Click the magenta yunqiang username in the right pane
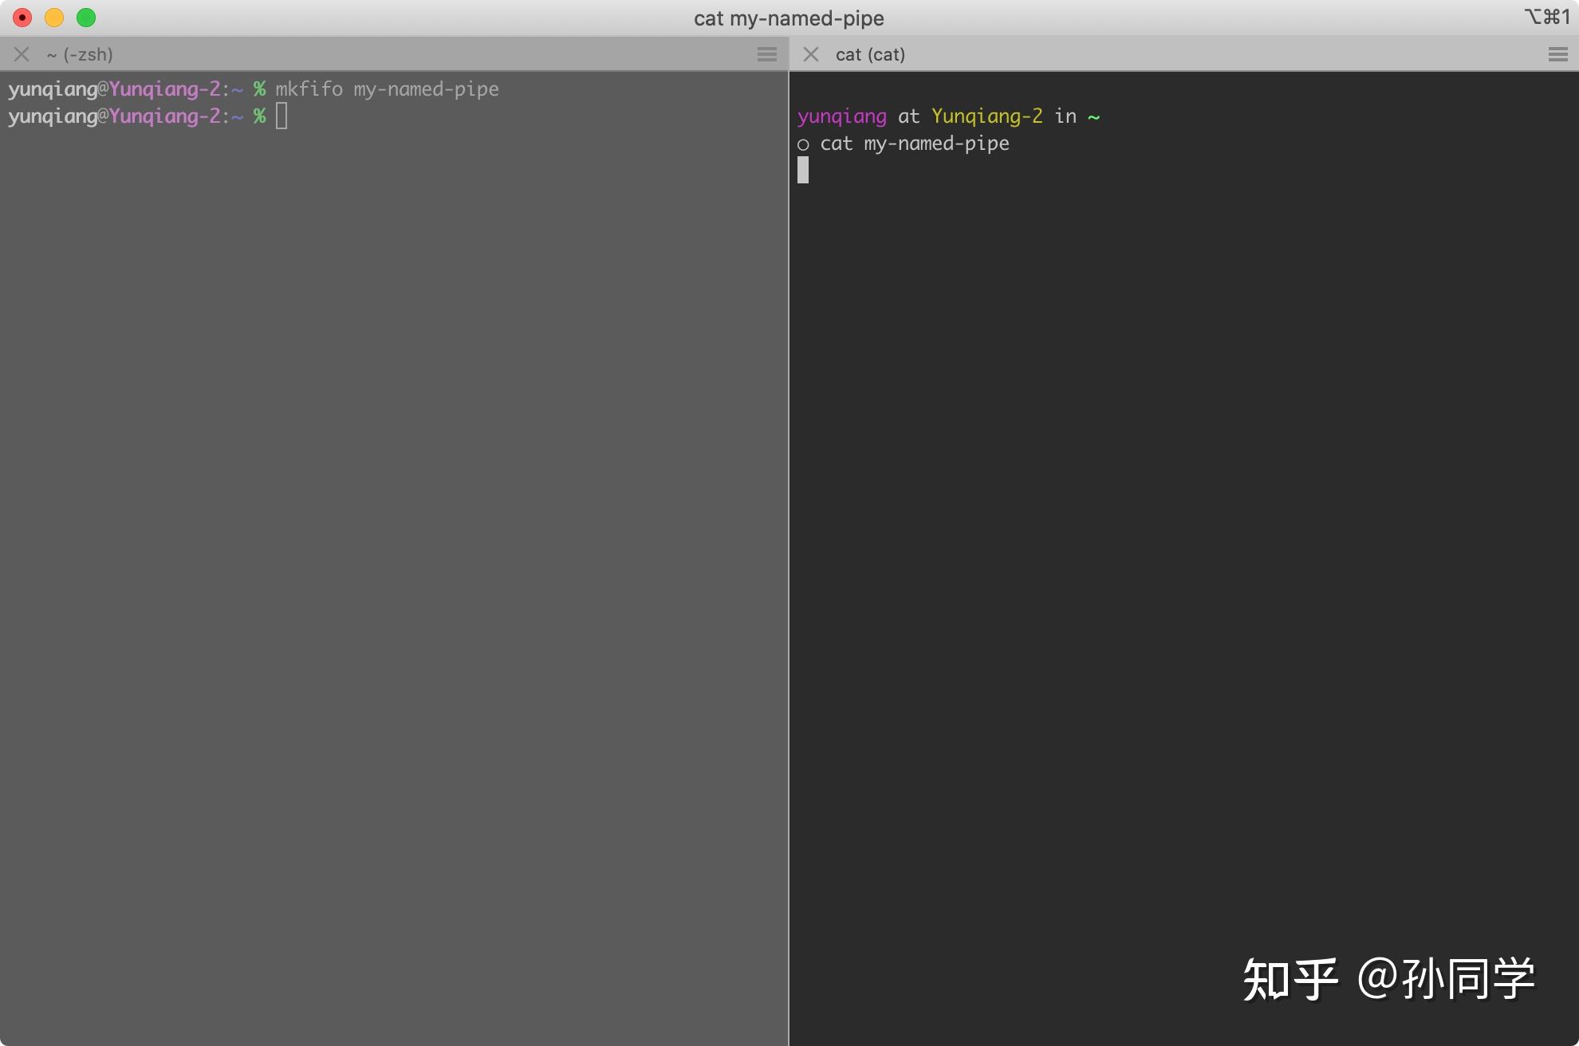The image size is (1579, 1046). 841,116
